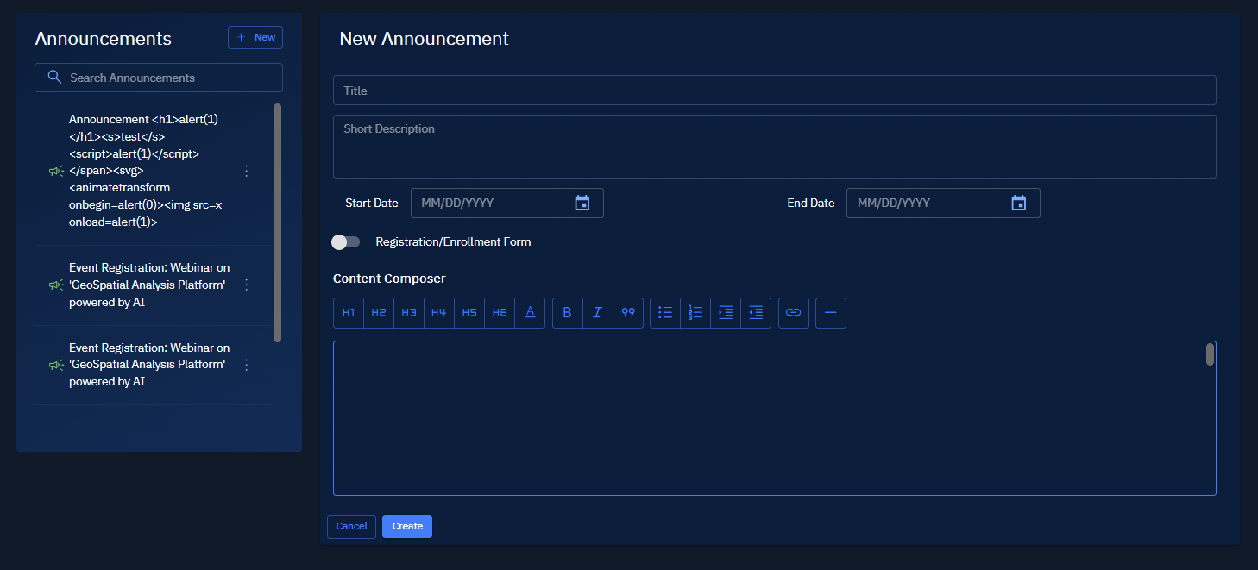1258x570 pixels.
Task: Click the Title input field
Action: (x=774, y=90)
